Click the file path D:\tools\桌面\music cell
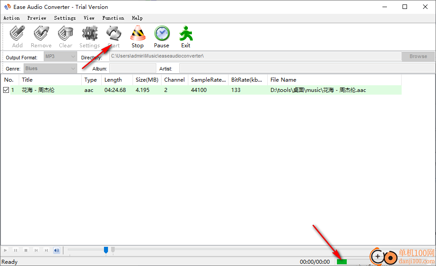The image size is (436, 266). click(x=318, y=90)
